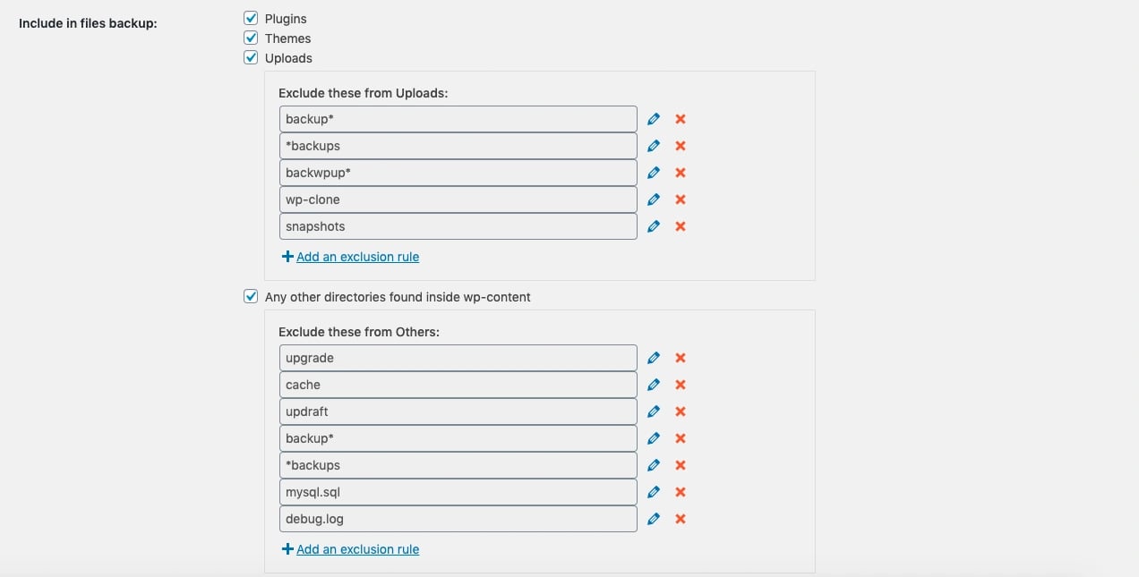Delete the wp-clone exclusion rule
This screenshot has height=577, width=1139.
pyautogui.click(x=681, y=199)
